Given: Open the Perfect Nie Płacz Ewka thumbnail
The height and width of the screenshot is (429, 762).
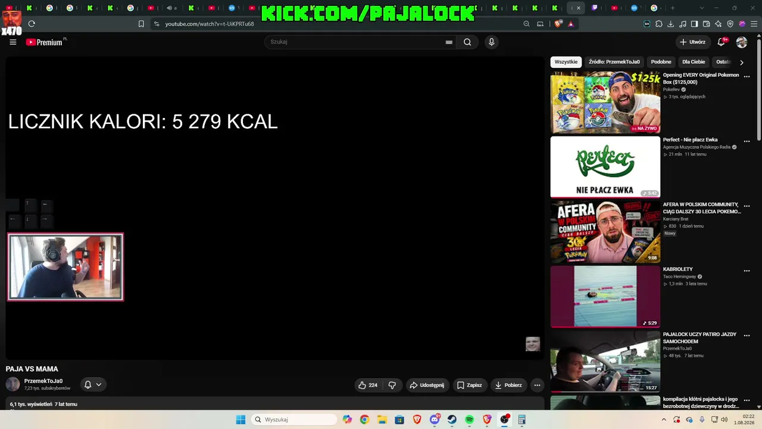Looking at the screenshot, I should [605, 167].
